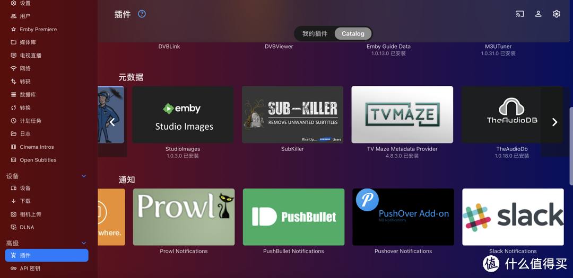Open the user profile icon in header
This screenshot has width=573, height=278.
pyautogui.click(x=538, y=14)
